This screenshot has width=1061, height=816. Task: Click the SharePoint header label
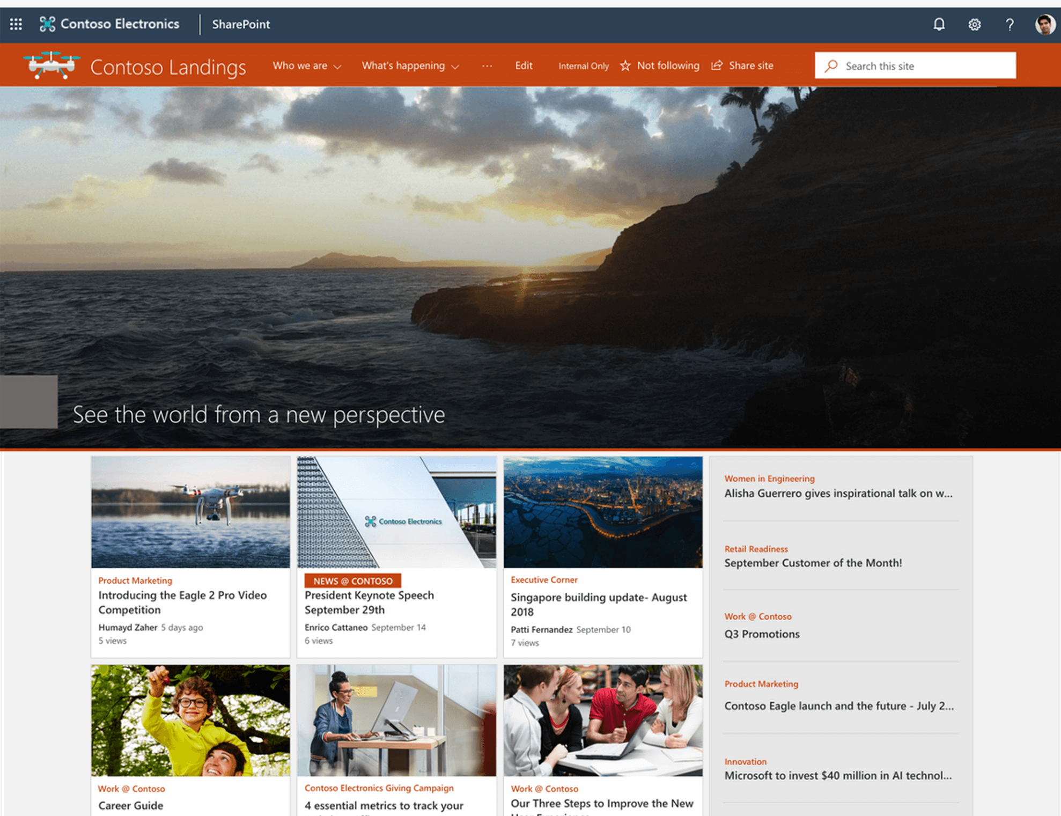(x=241, y=24)
